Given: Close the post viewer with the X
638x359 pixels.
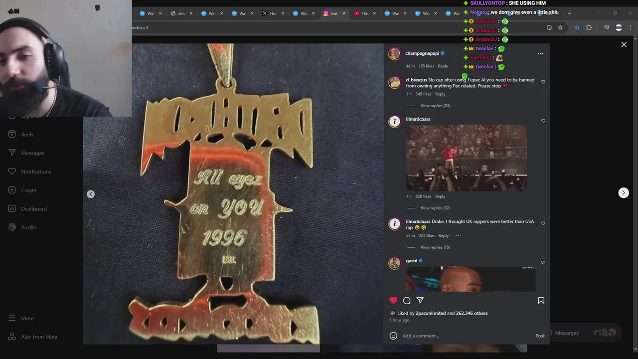Looking at the screenshot, I should coord(624,45).
